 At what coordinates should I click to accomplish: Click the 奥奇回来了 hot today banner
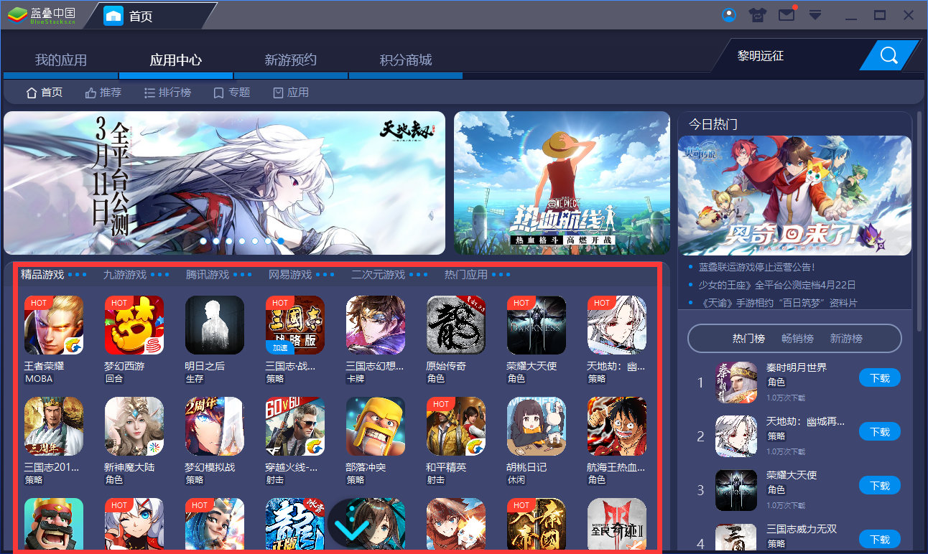coord(794,195)
